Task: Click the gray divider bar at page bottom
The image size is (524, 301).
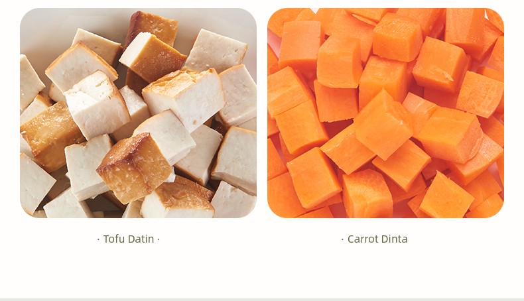Action: tap(262, 299)
